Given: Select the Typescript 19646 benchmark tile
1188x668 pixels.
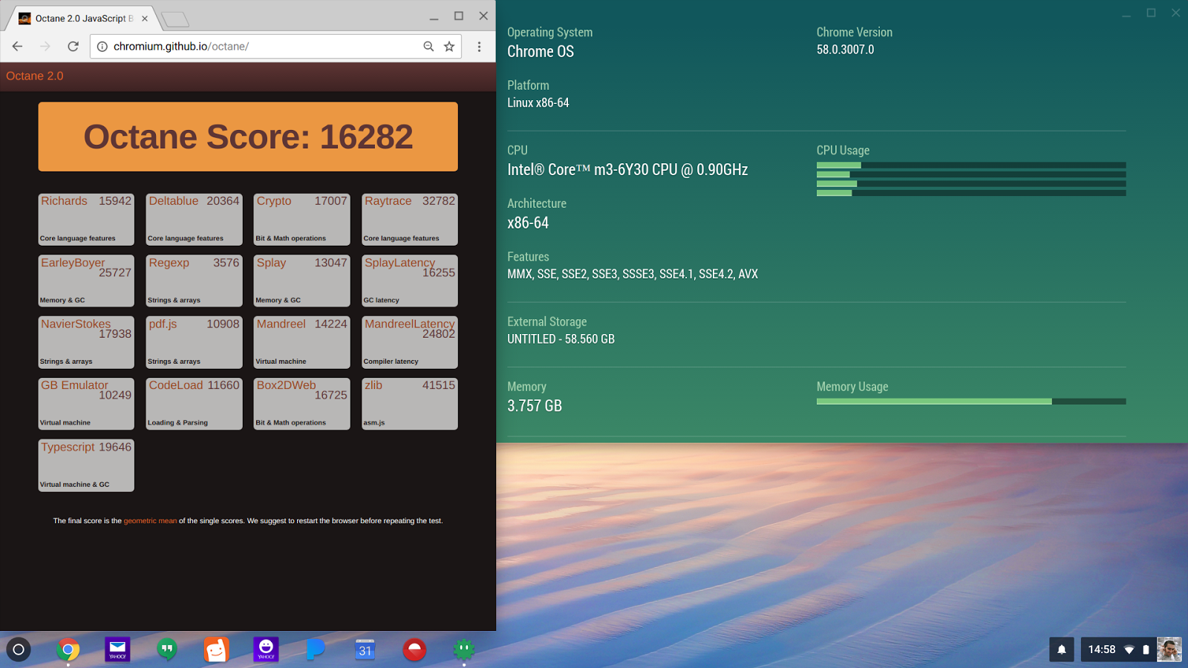Looking at the screenshot, I should [x=86, y=465].
